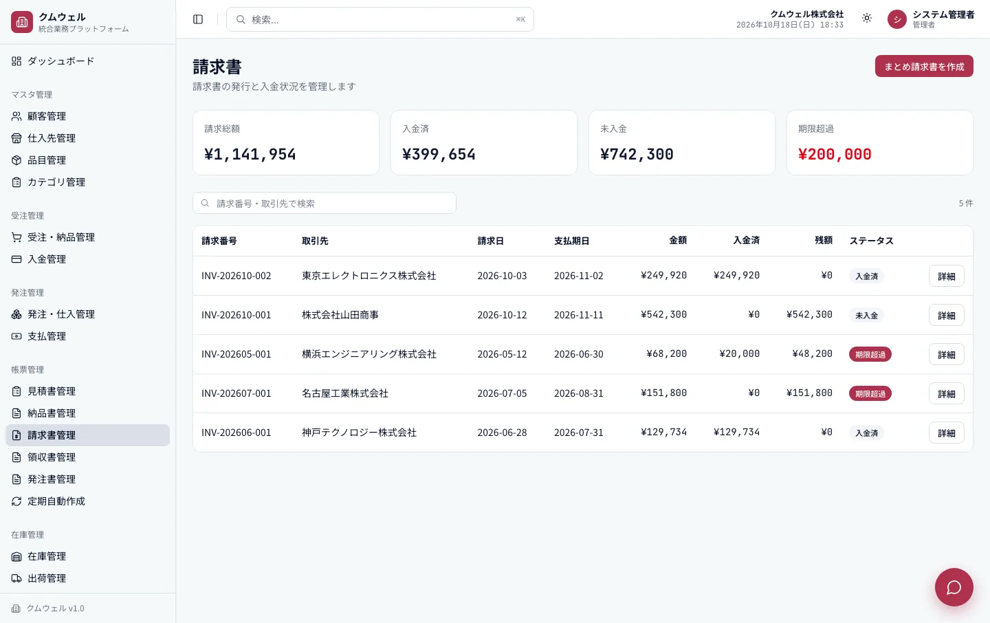
Task: Click the 品目管理 box icon
Action: click(x=16, y=160)
